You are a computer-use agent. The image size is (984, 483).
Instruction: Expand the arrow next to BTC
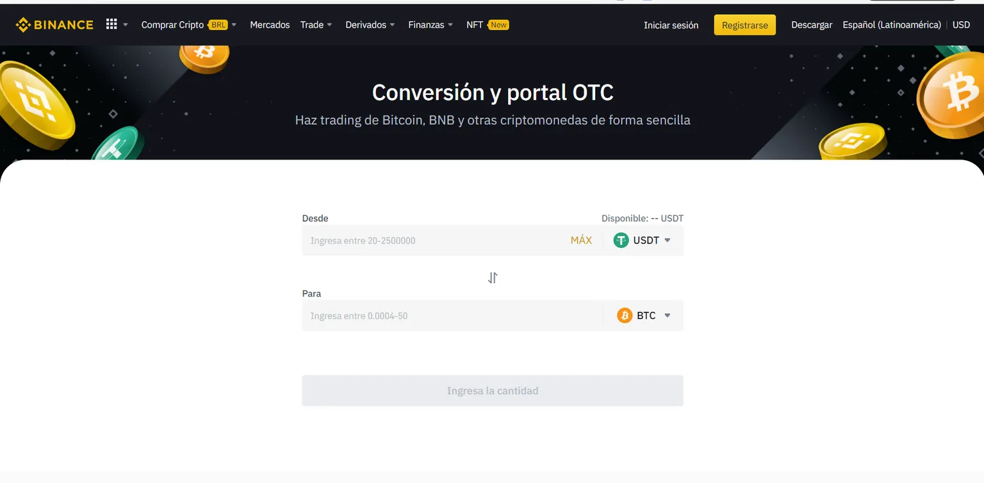coord(667,315)
